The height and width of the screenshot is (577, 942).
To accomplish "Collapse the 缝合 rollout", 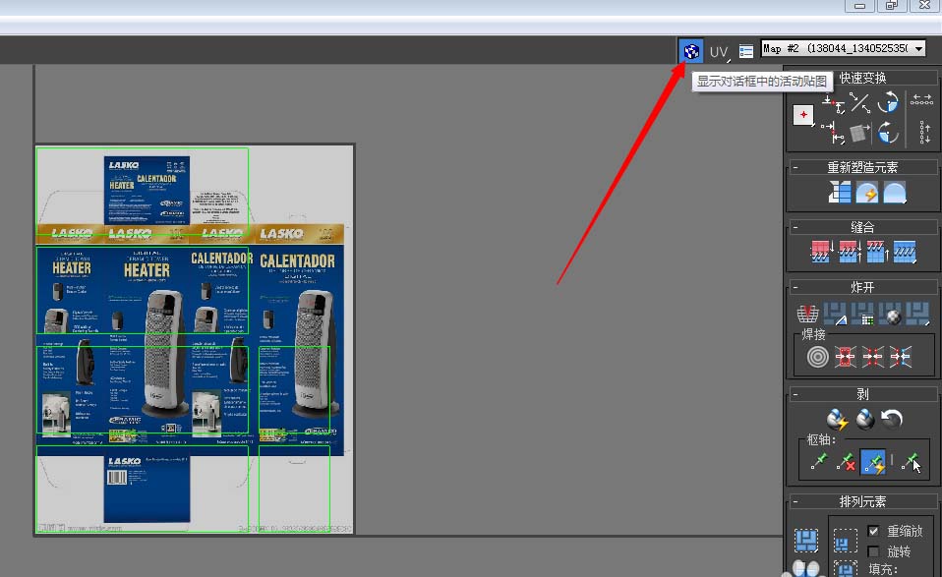I will 795,227.
